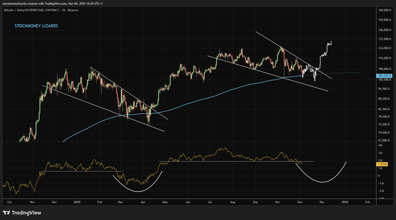Click the 4M indicator scale label
The width and height of the screenshot is (396, 220).
tap(380, 145)
